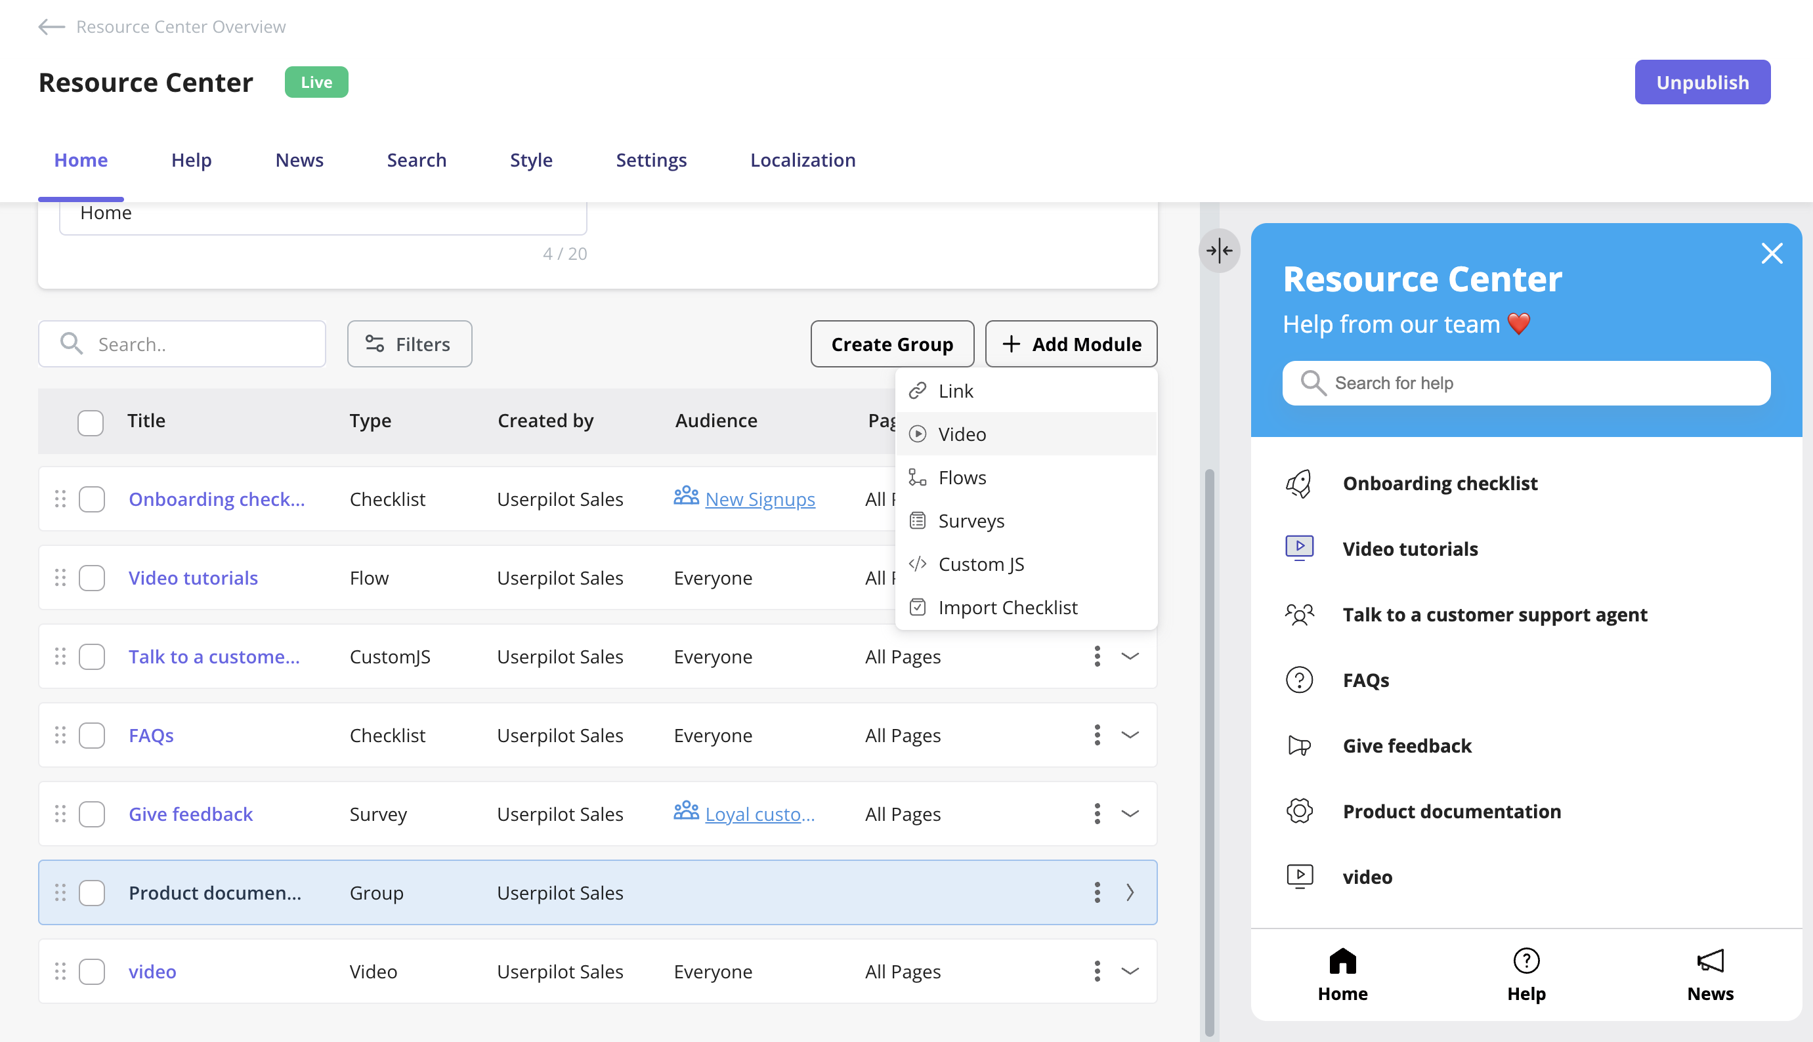
Task: Expand the Product documentation group row chevron
Action: 1130,892
